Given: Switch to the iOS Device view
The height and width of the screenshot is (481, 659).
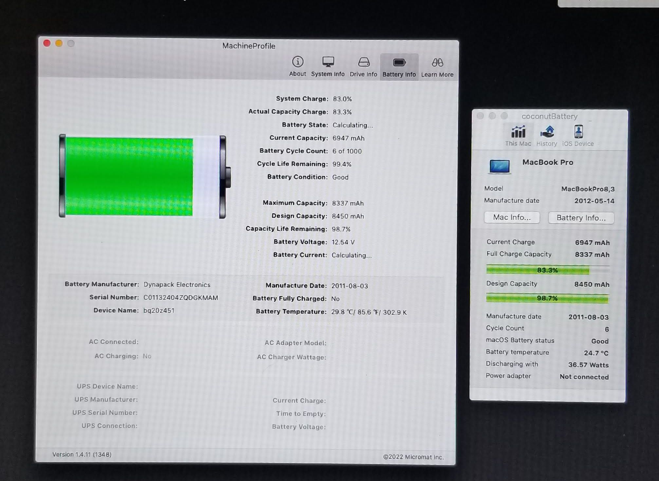Looking at the screenshot, I should [578, 135].
